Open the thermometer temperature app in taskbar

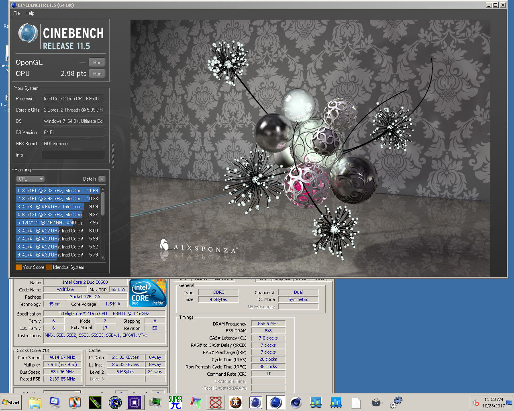click(75, 403)
